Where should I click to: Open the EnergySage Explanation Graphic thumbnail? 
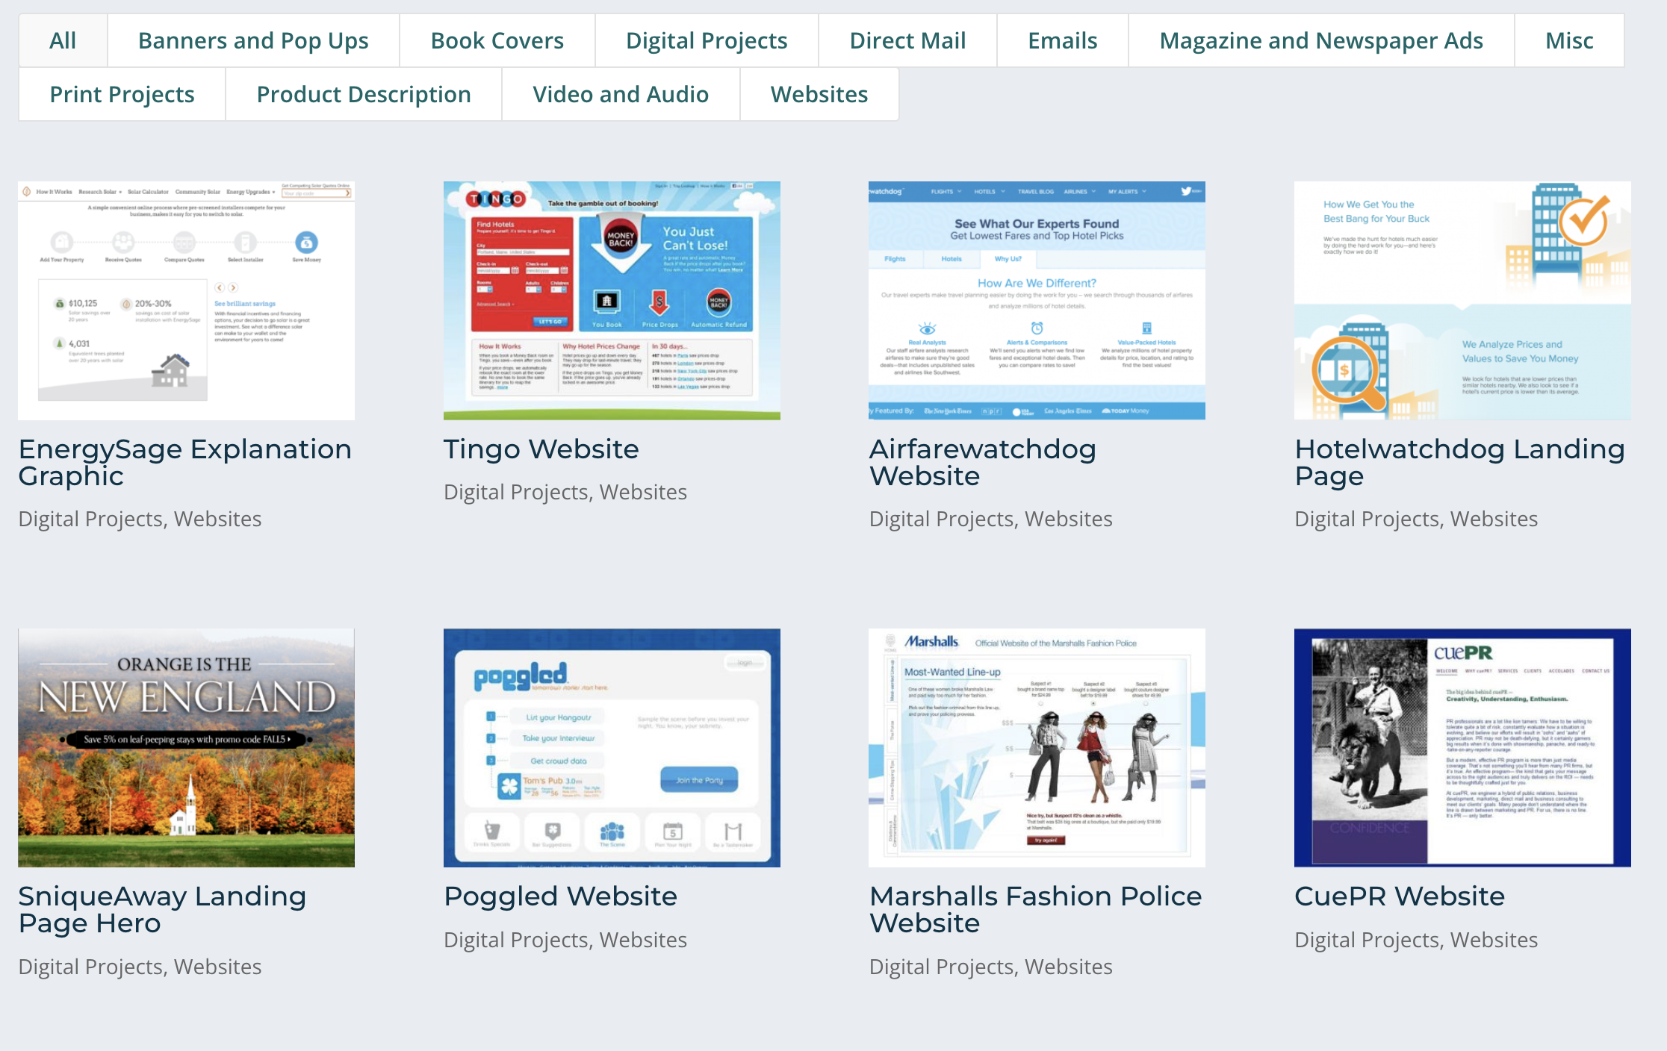186,300
